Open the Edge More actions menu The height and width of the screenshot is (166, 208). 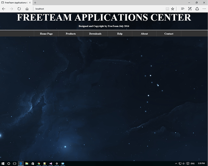(204, 9)
